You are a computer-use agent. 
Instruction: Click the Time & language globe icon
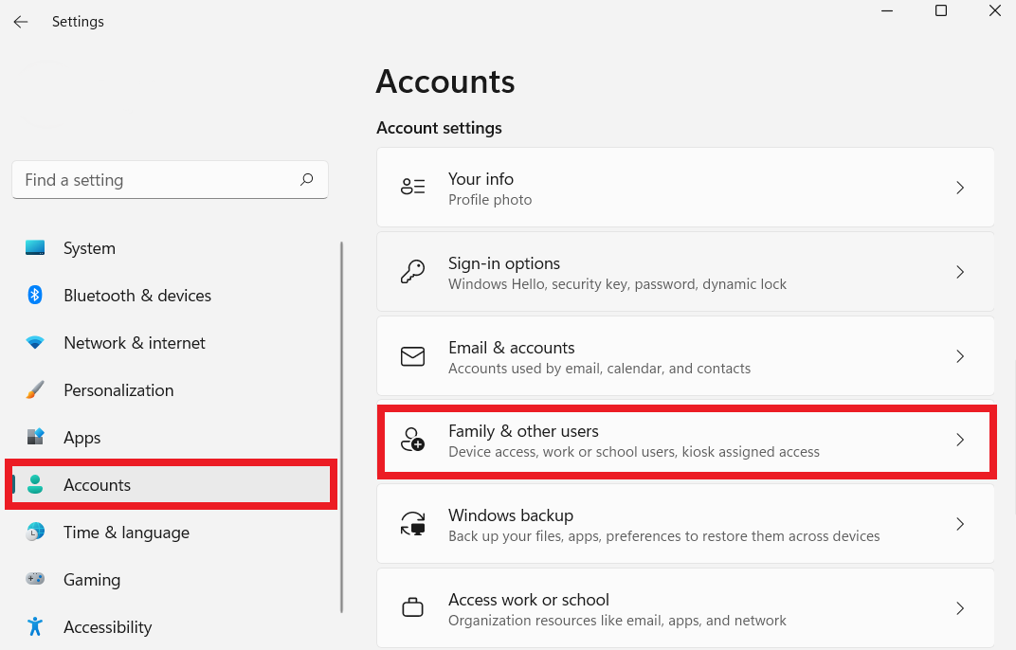pyautogui.click(x=35, y=532)
